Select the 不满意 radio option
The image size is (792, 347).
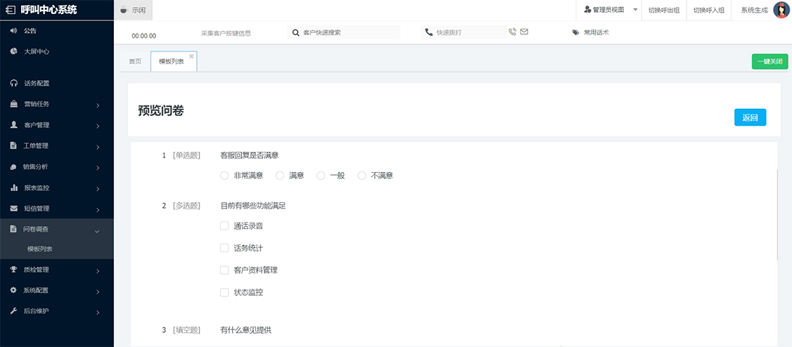(362, 176)
